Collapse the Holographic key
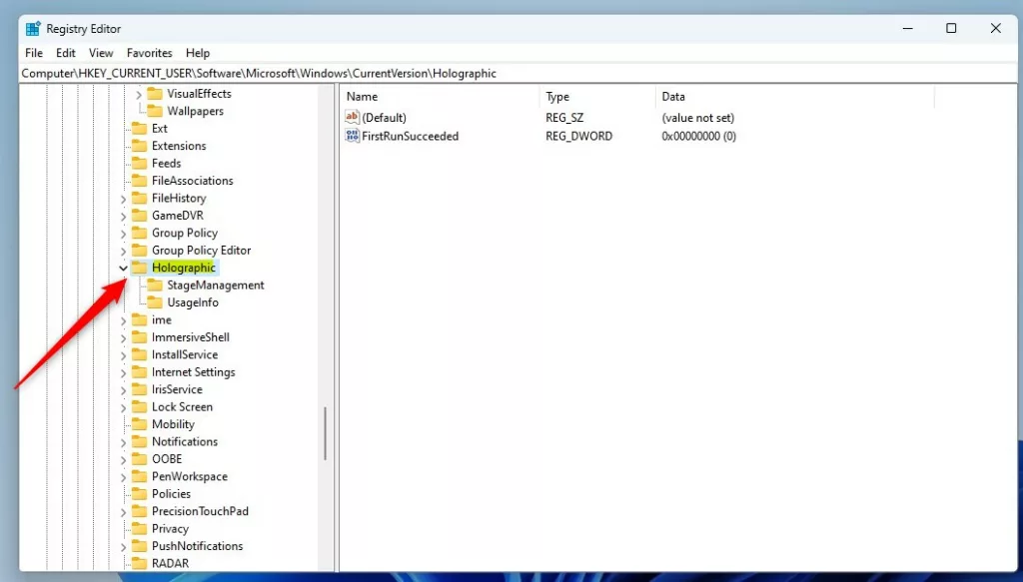The image size is (1023, 582). point(123,268)
